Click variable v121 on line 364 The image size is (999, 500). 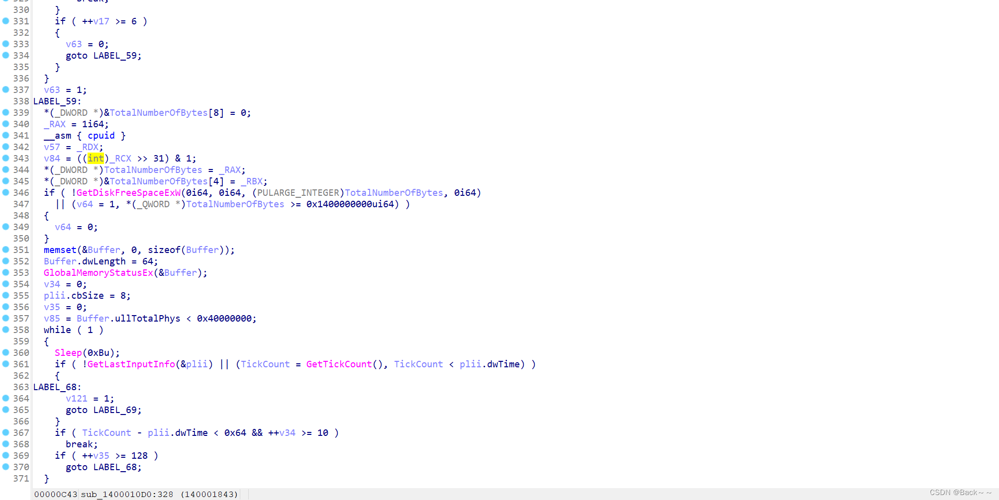pos(77,399)
